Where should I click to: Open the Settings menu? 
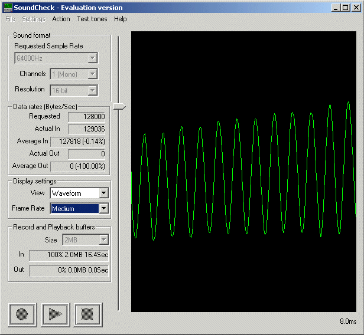click(x=33, y=19)
